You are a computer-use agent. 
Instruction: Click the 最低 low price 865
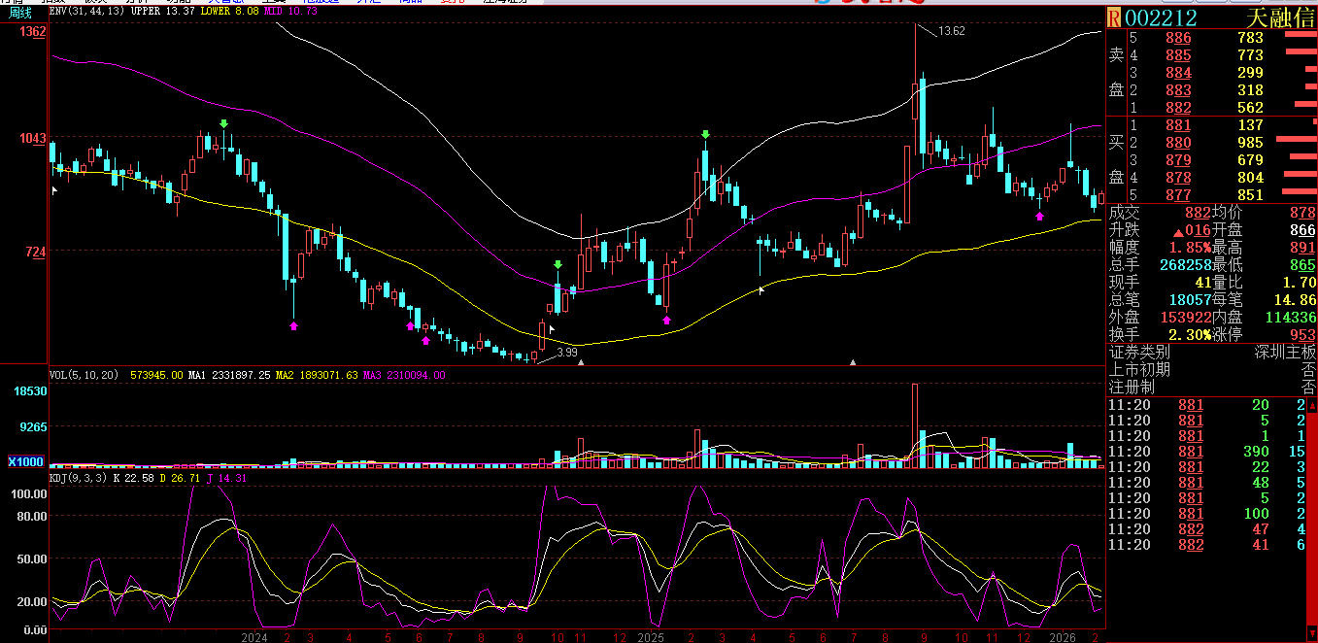[1302, 265]
